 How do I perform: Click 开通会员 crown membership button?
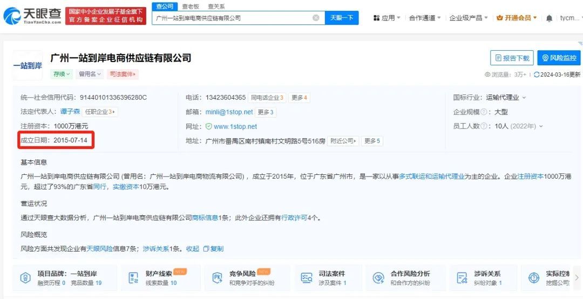517,18
